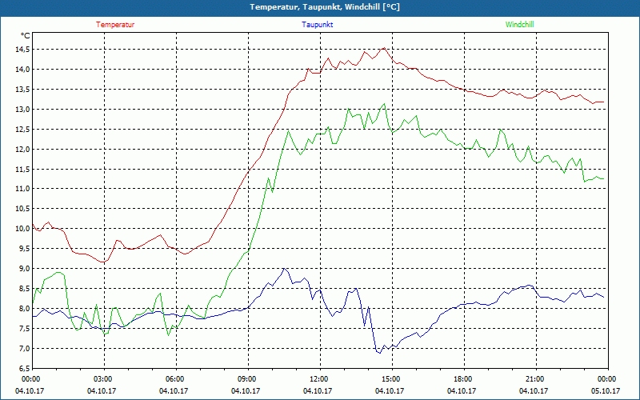This screenshot has width=640, height=400.
Task: Click the 12,5 y-axis value
Action: click(22, 130)
